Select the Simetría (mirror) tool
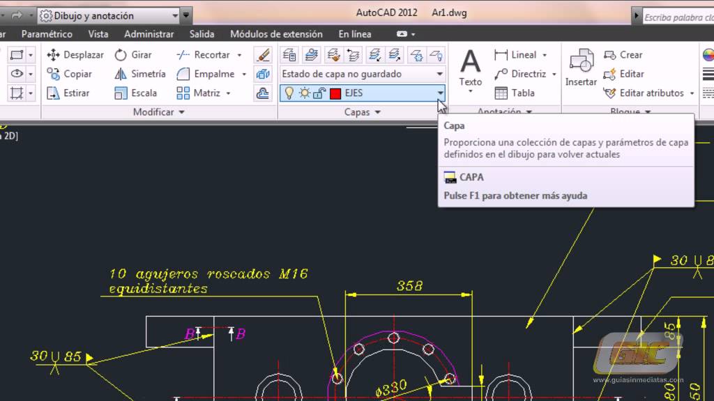 [x=139, y=74]
